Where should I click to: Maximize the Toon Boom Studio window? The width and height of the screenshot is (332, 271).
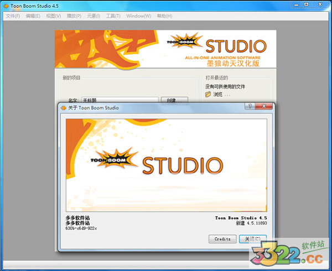(x=306, y=4)
